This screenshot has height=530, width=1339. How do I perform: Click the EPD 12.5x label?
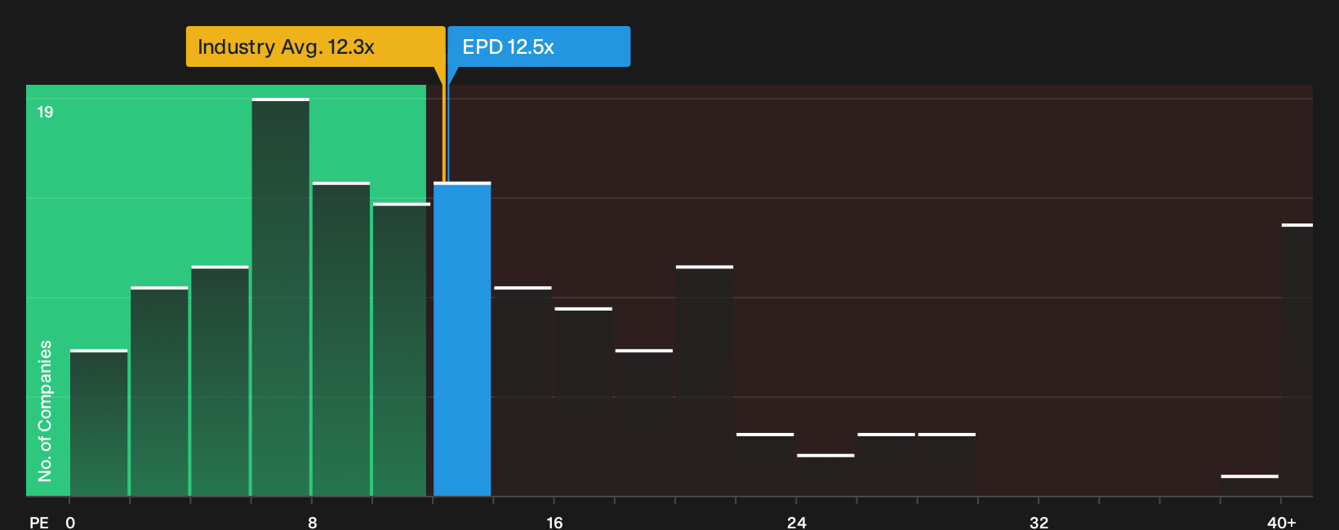539,46
